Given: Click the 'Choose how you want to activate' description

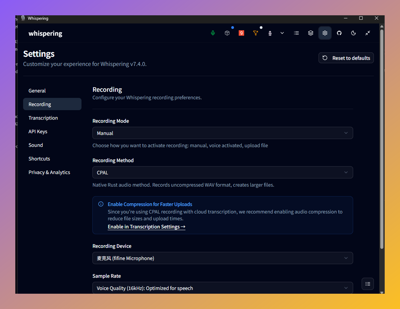Looking at the screenshot, I should coord(180,145).
